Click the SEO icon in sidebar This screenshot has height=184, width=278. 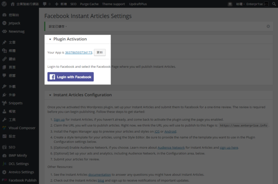[4, 147]
